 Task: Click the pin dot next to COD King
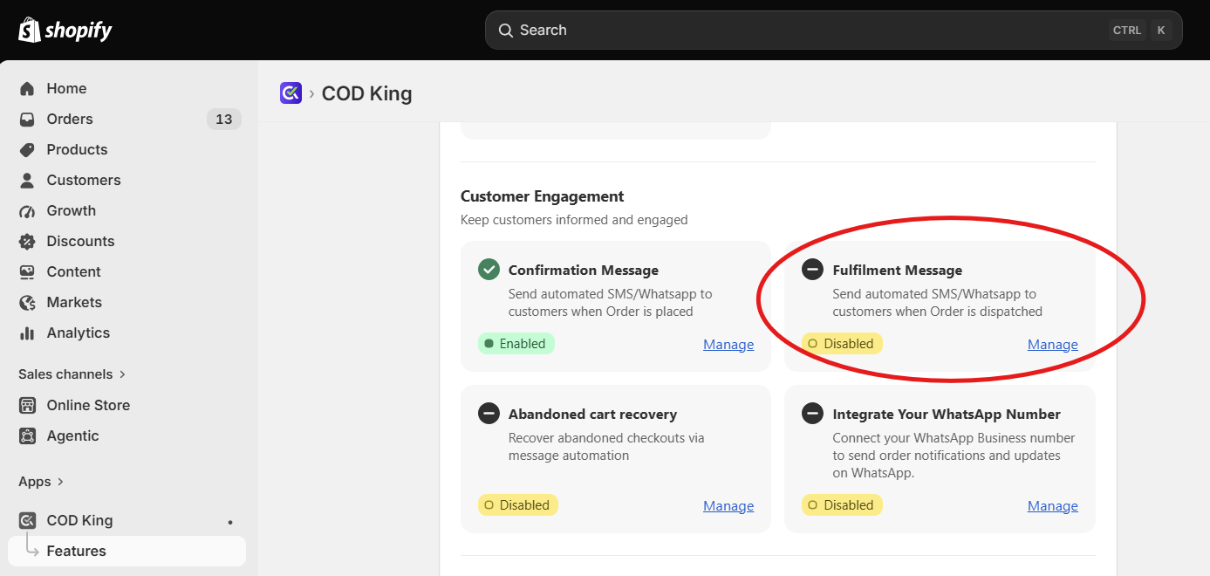point(230,522)
